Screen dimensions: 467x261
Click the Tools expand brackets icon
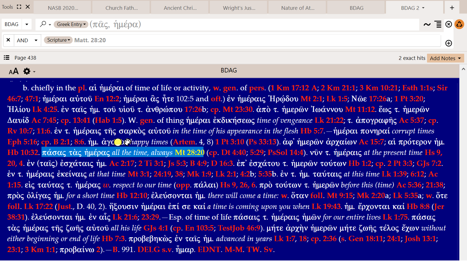pyautogui.click(x=19, y=7)
